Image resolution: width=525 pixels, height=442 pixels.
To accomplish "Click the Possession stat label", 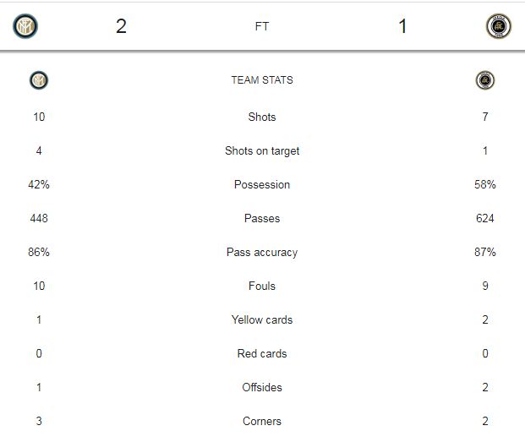I will (262, 184).
